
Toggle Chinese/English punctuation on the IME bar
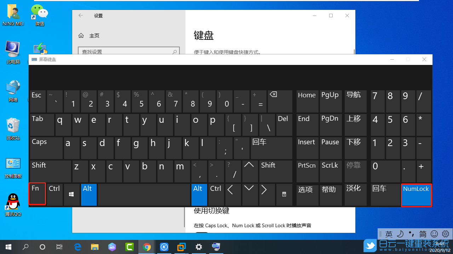[411, 234]
